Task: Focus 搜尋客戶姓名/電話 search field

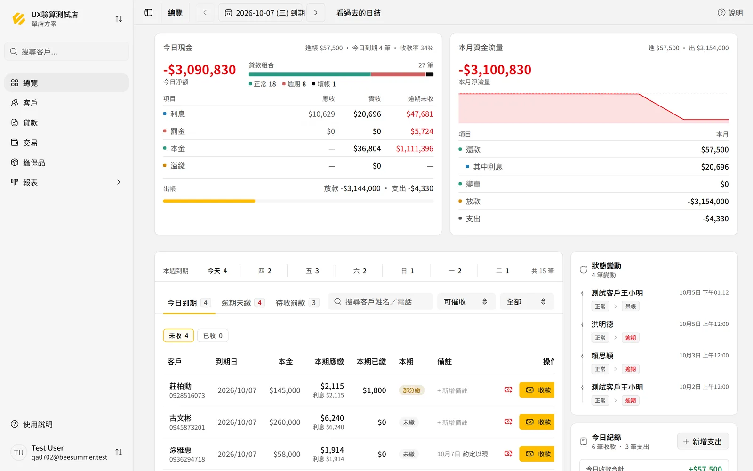Action: click(380, 301)
